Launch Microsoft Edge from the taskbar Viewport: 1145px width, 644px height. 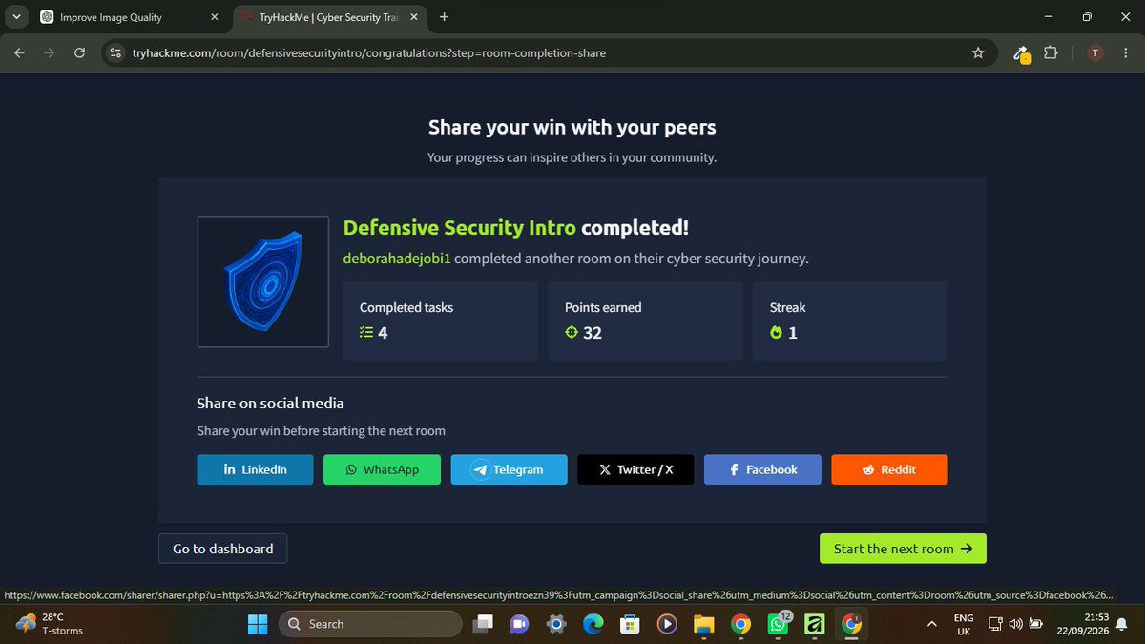(593, 624)
